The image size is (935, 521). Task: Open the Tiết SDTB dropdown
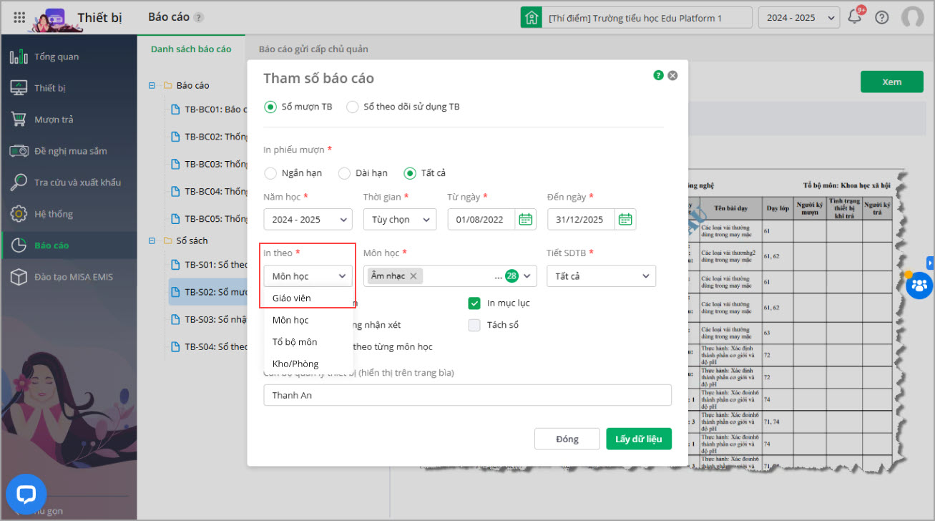coord(601,276)
